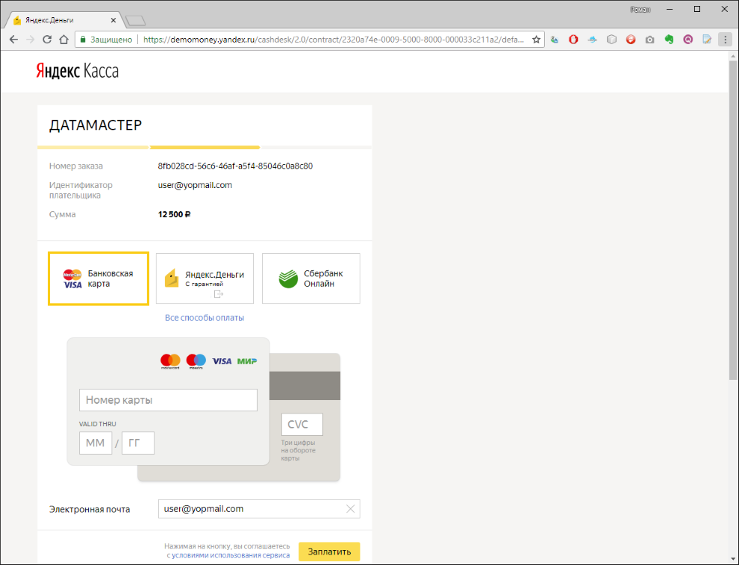Click the Электронная почта email field

[259, 509]
